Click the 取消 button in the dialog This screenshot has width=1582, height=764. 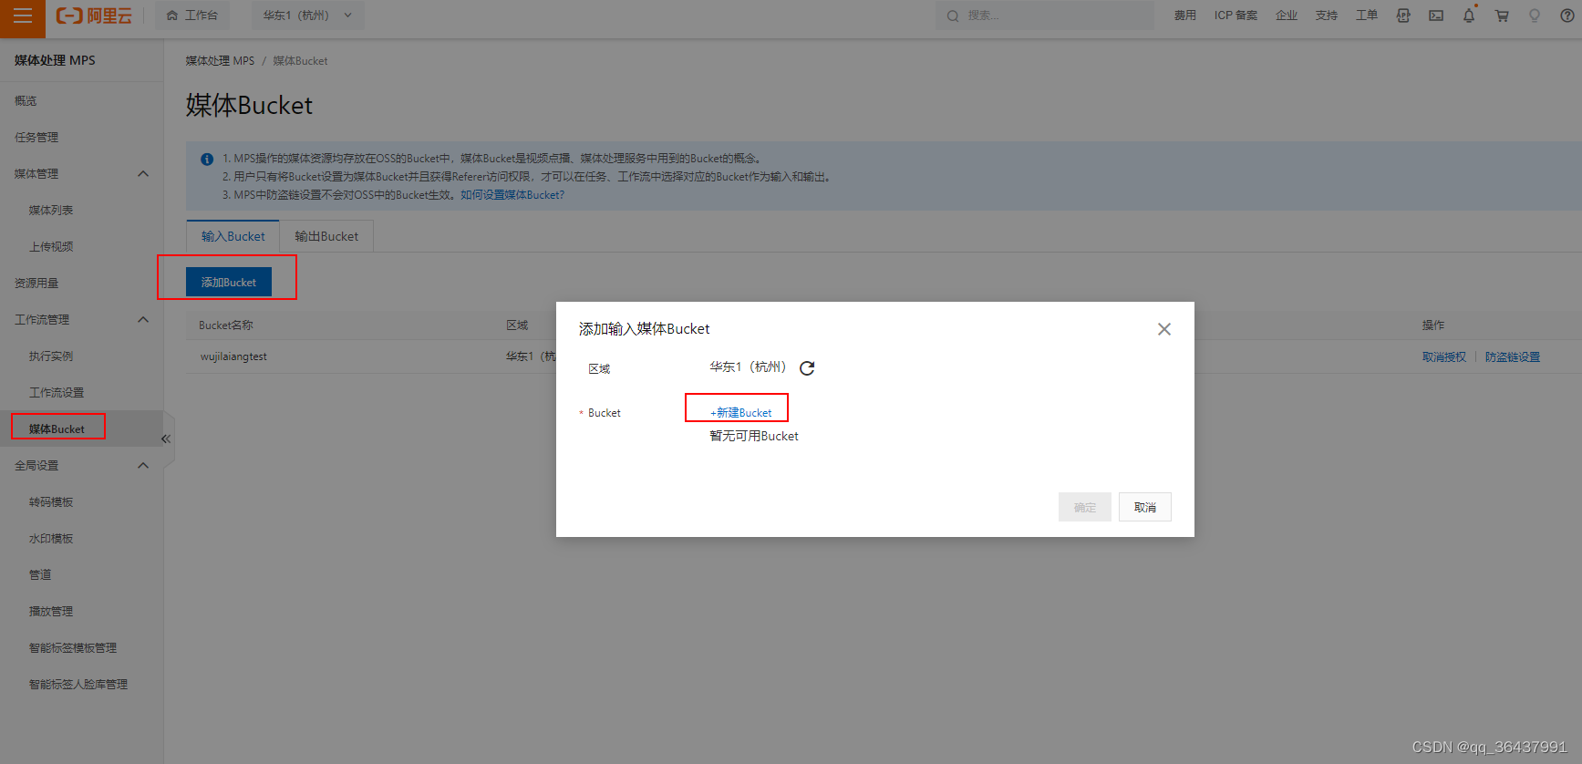pos(1145,507)
